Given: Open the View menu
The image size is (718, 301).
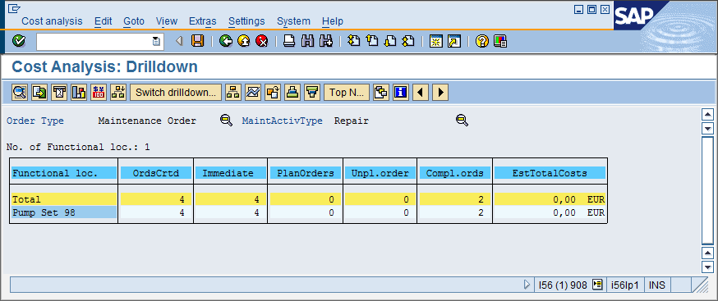Looking at the screenshot, I should 167,21.
